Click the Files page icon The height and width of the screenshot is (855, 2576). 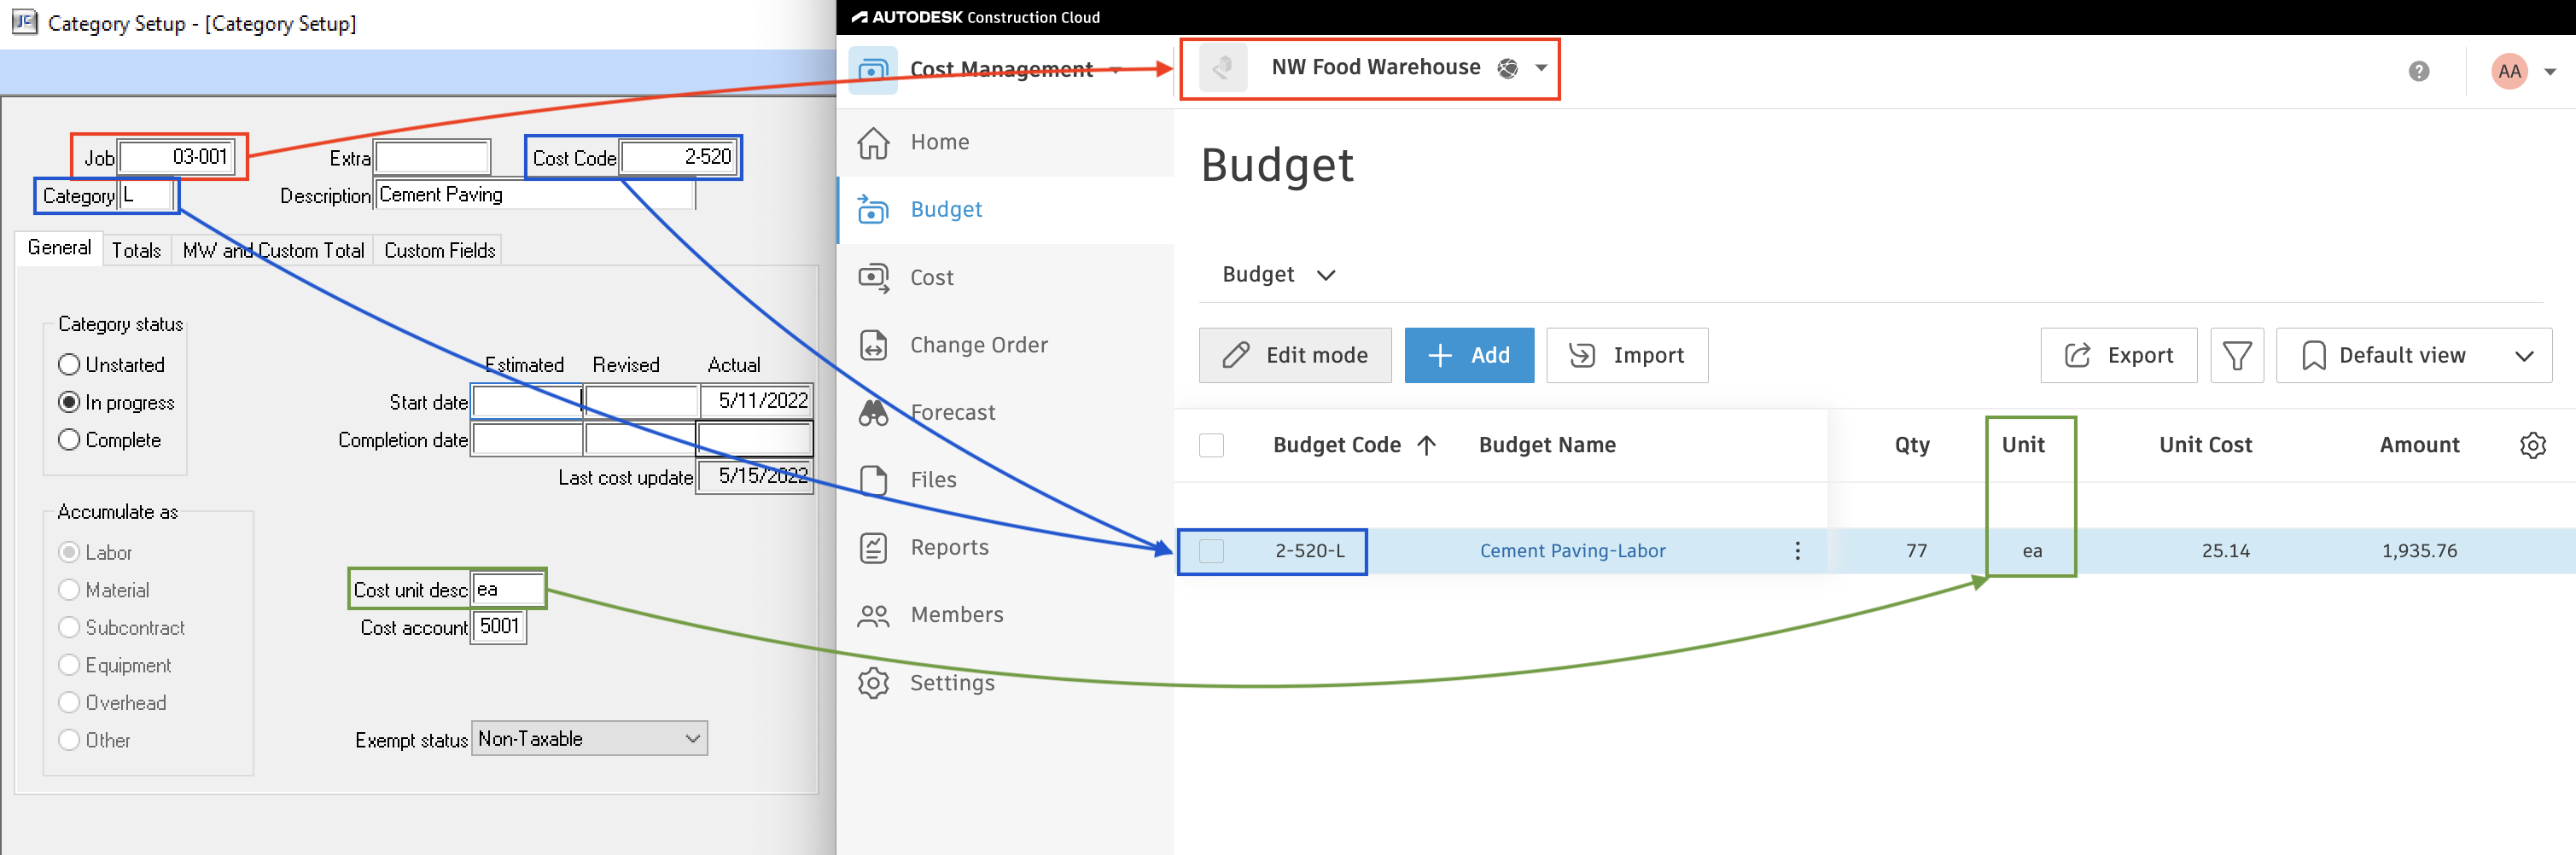click(x=873, y=480)
